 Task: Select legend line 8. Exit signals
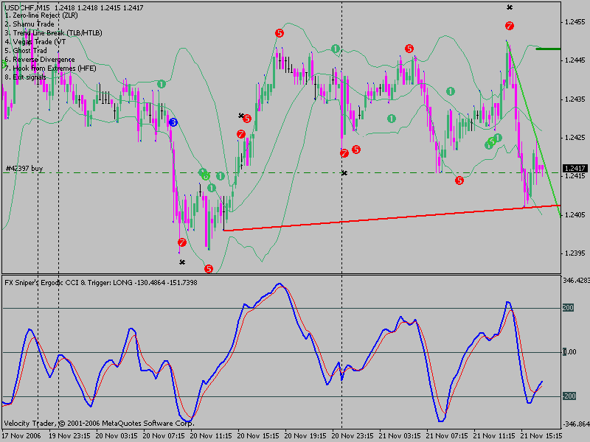25,77
